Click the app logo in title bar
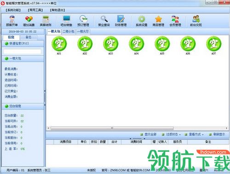The width and height of the screenshot is (230, 174). 3,3
